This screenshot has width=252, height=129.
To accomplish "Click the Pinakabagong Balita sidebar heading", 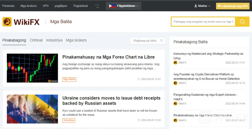I will (190, 42).
